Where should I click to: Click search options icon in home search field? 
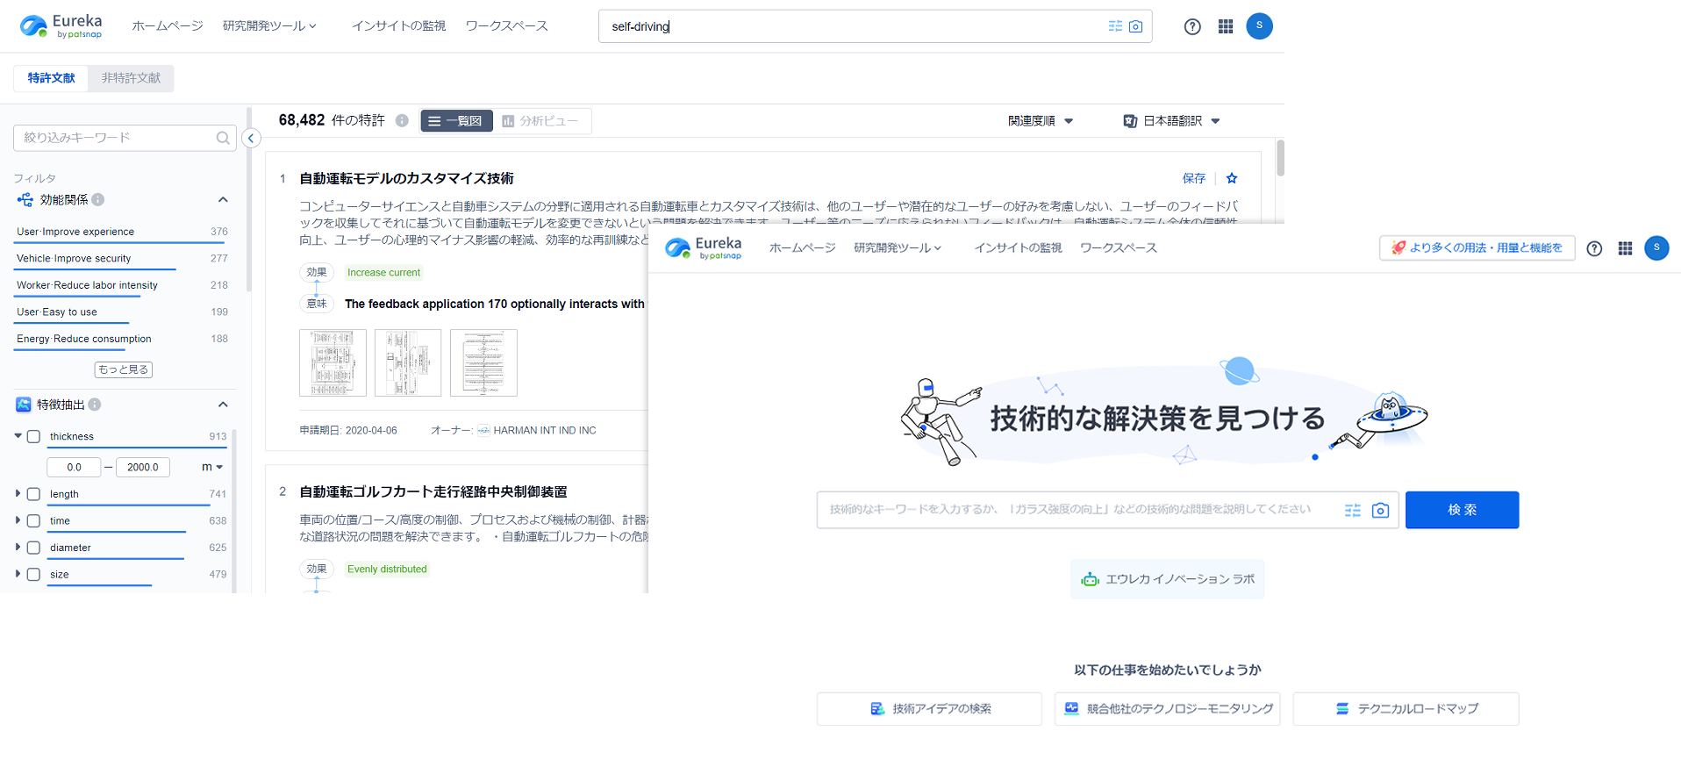coord(1353,510)
